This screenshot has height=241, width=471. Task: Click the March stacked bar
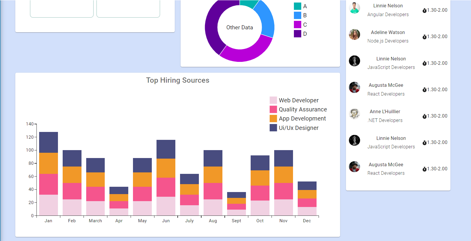[95, 187]
